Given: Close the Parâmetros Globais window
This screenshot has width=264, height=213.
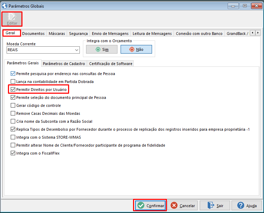Looking at the screenshot, I should coord(256,6).
